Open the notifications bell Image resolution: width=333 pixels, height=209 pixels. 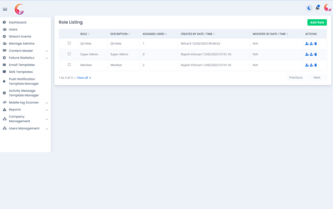318,8
